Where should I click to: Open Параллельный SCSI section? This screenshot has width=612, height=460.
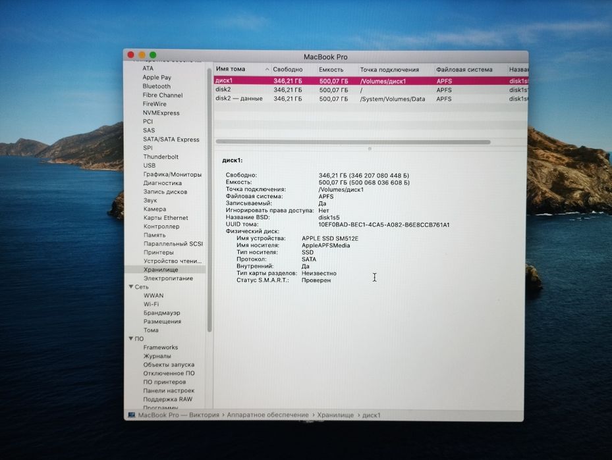[173, 243]
